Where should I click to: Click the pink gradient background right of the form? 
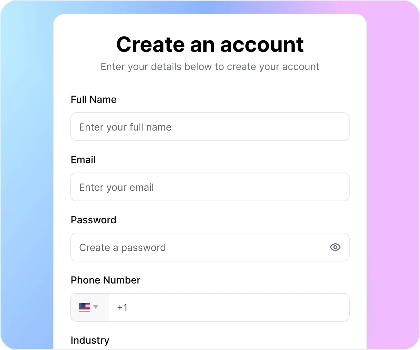click(393, 175)
